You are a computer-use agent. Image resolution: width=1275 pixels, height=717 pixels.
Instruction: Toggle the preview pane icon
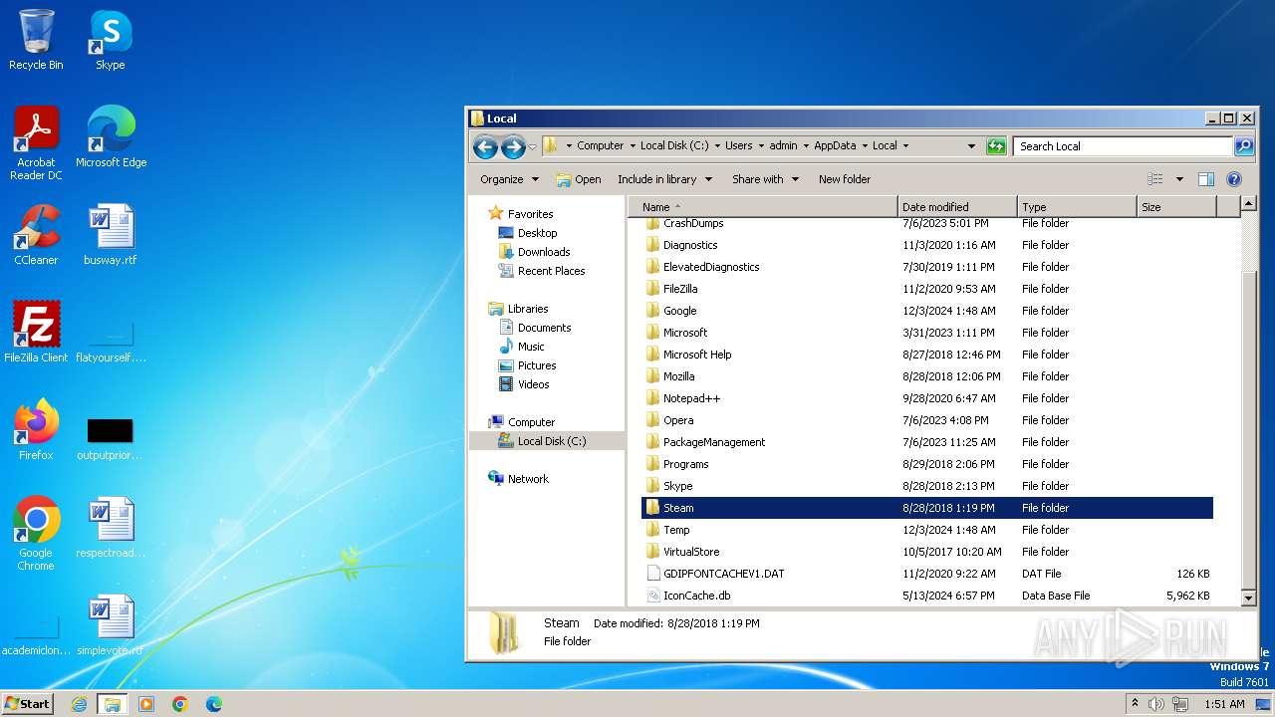[1205, 179]
